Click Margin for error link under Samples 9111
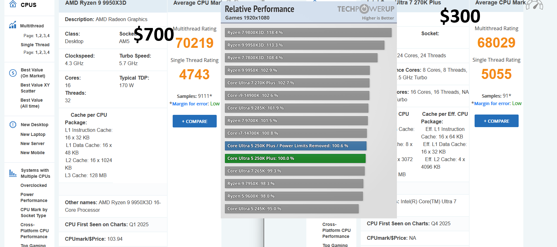 click(190, 104)
